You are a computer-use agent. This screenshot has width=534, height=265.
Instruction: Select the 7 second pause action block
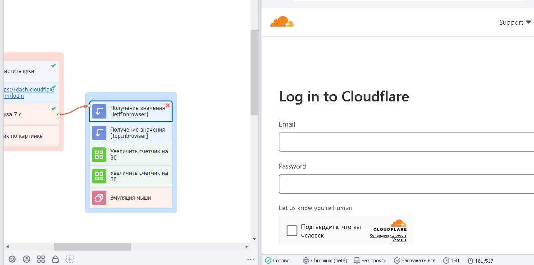(x=31, y=114)
